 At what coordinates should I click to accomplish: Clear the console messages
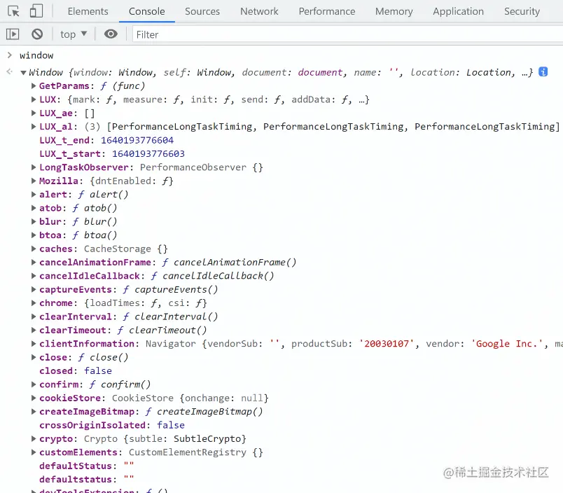(x=36, y=34)
